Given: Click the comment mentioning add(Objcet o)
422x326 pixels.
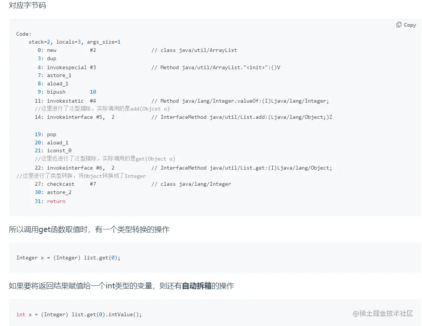Looking at the screenshot, I should (102, 109).
